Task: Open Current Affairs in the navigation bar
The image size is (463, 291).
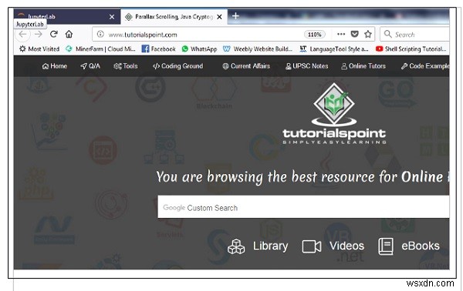Action: pos(246,66)
